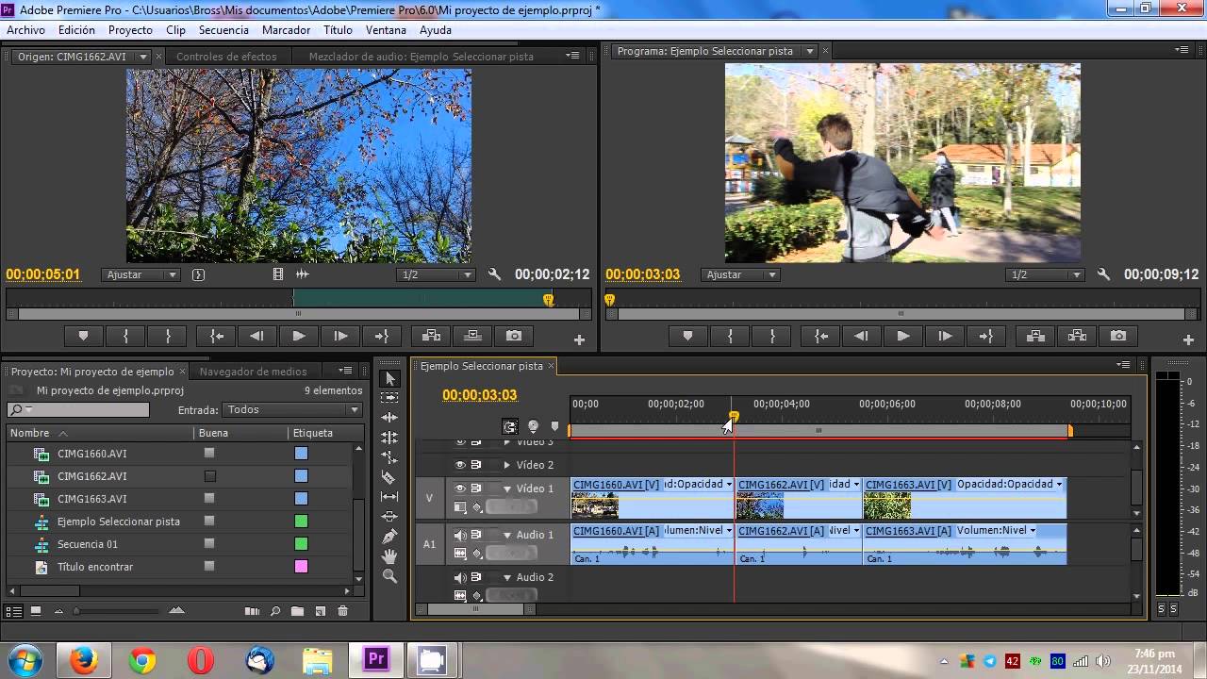Viewport: 1207px width, 679px height.
Task: Click pink label swatch for Título encontrar
Action: pyautogui.click(x=301, y=567)
